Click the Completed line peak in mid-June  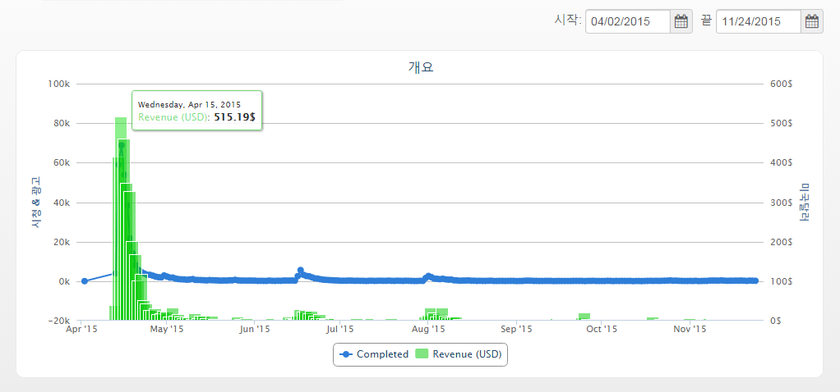[301, 270]
